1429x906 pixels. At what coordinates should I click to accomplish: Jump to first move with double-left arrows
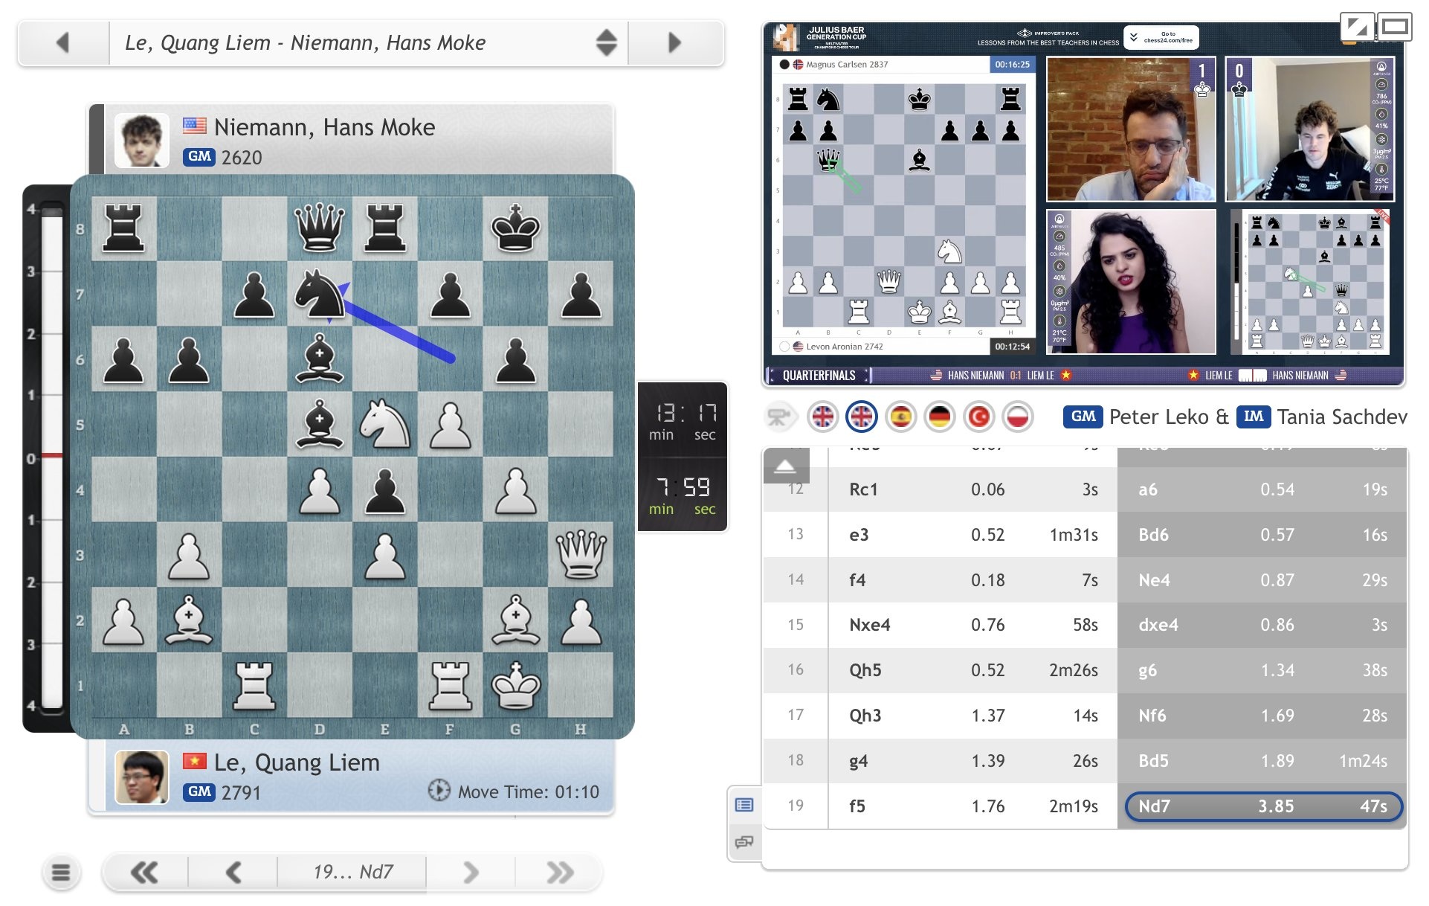point(145,872)
